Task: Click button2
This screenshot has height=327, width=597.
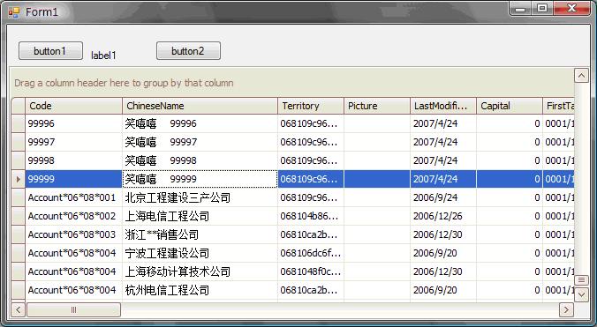Action: coord(188,51)
